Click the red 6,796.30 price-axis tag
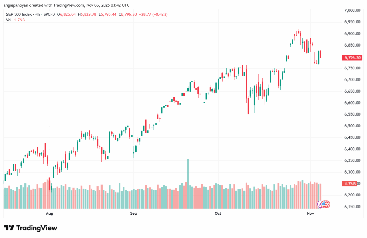The height and width of the screenshot is (238, 367). coord(352,58)
